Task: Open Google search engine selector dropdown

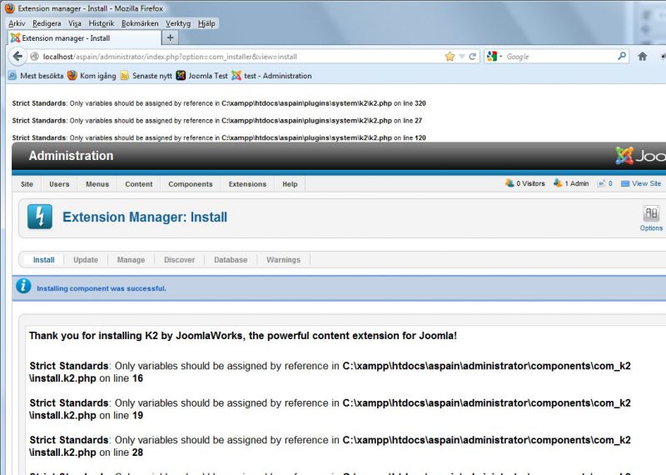Action: point(495,56)
